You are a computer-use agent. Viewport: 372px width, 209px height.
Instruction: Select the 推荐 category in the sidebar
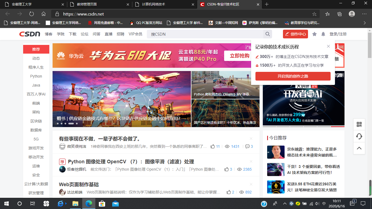coord(36,49)
